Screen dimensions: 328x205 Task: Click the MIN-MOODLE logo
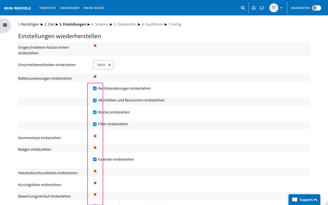(17, 8)
